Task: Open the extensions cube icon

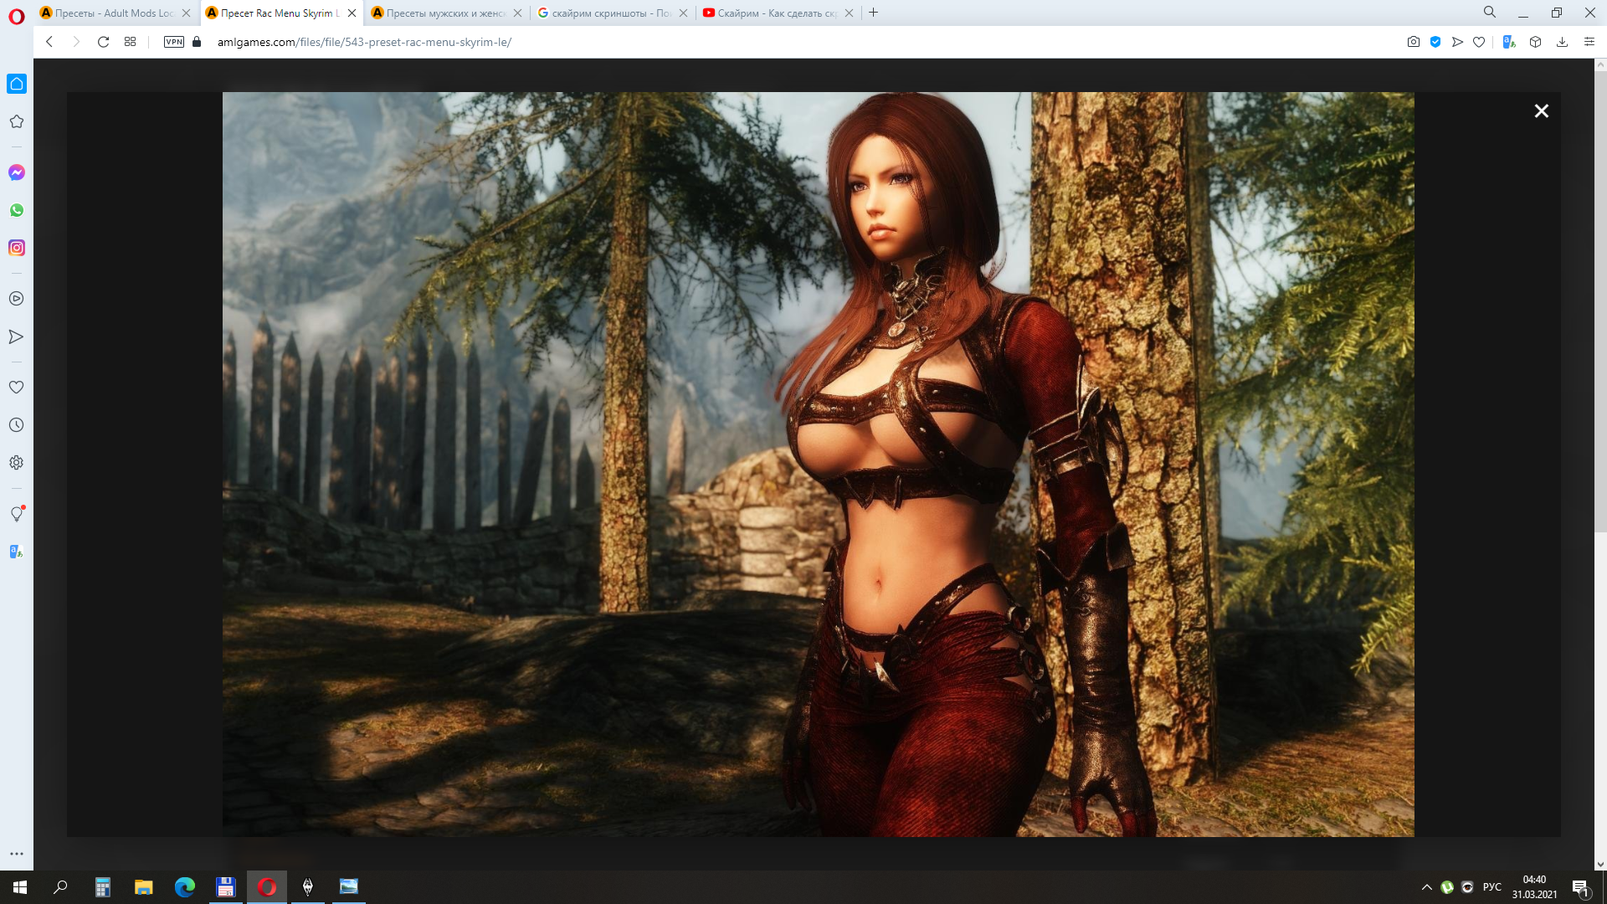Action: click(x=1535, y=42)
